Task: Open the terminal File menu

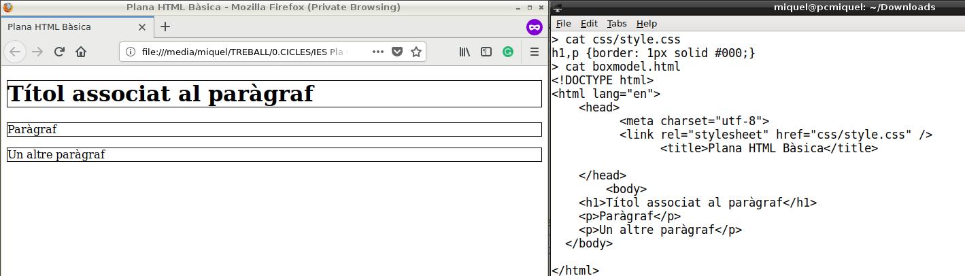Action: coord(563,23)
